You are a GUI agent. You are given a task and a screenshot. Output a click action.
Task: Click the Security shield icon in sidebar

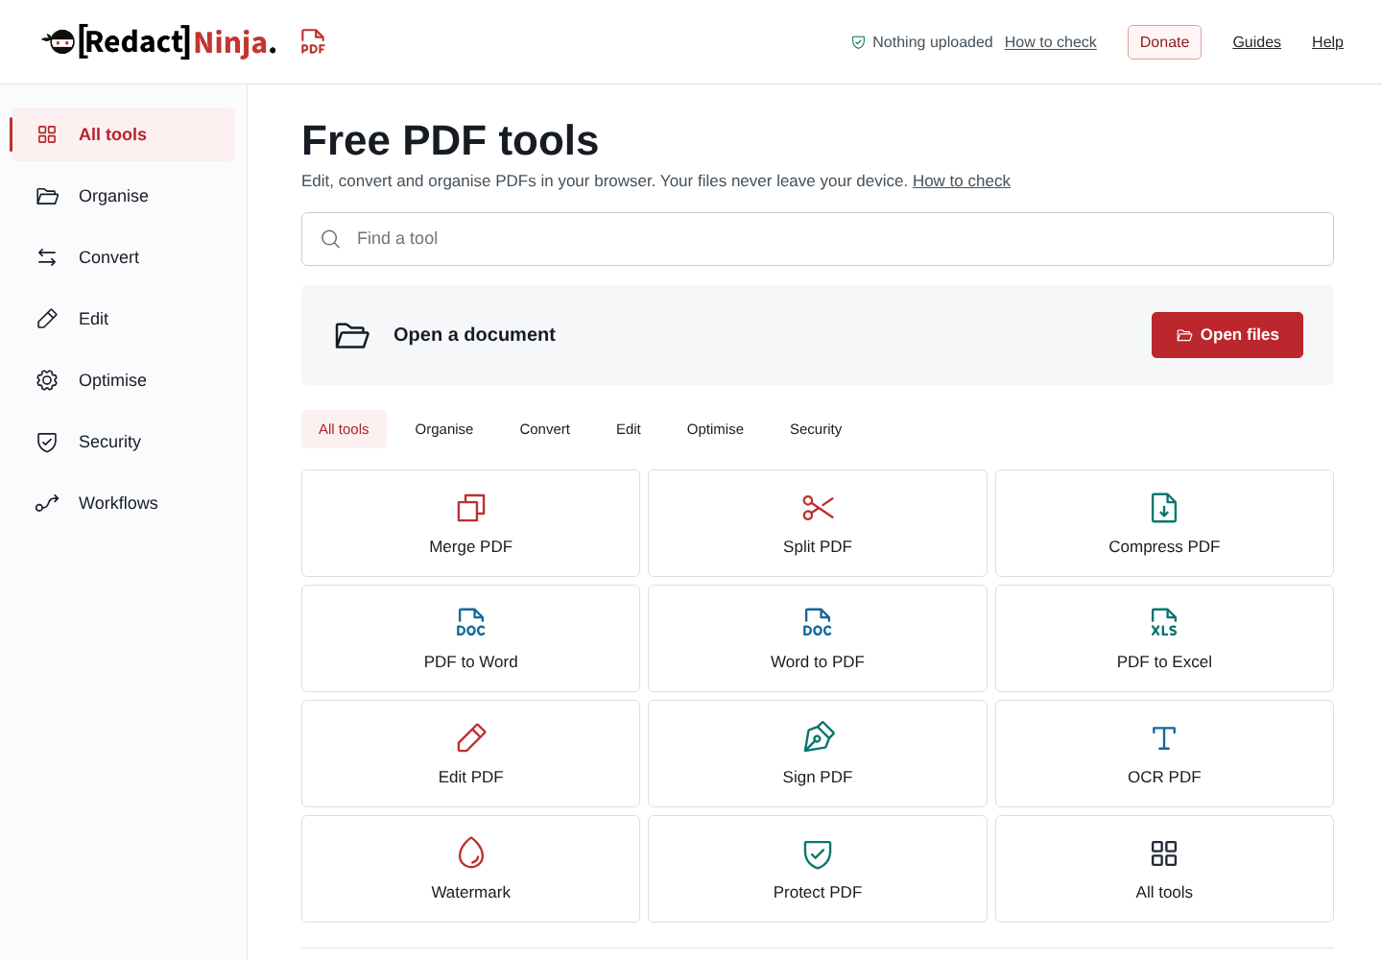[47, 442]
